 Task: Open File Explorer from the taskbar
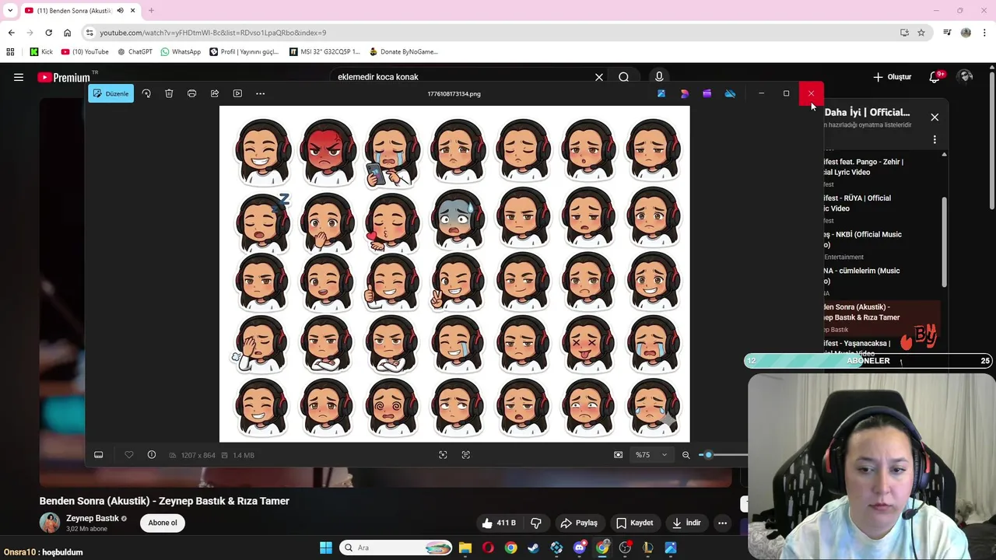click(465, 548)
